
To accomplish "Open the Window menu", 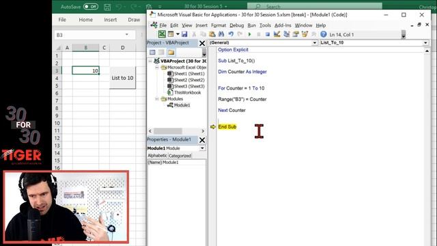I will (303, 25).
